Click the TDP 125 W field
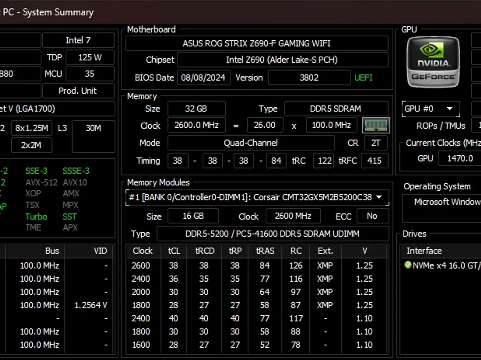Viewport: 481px width, 360px height. (x=90, y=57)
